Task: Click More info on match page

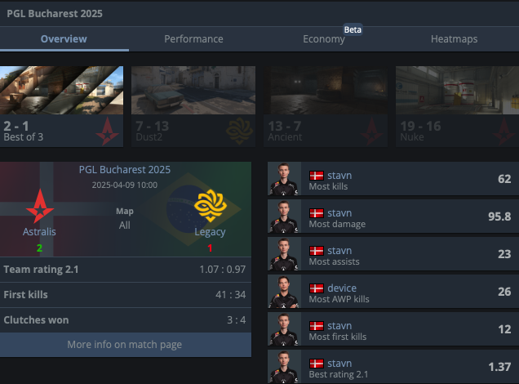Action: coord(126,345)
